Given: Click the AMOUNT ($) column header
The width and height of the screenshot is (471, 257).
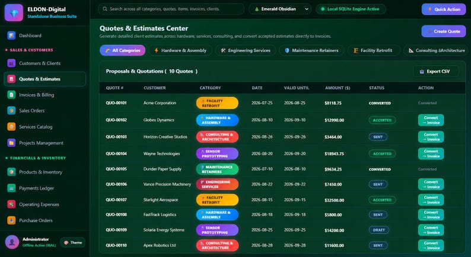Looking at the screenshot, I should 338,88.
